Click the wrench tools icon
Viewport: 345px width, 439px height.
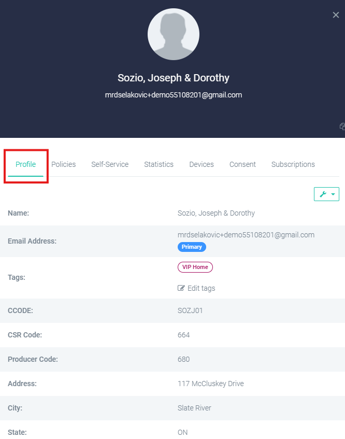click(x=323, y=194)
